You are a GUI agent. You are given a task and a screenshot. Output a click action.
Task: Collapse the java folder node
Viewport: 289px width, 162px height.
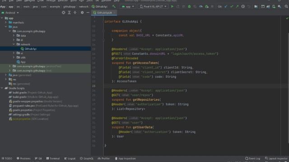click(x=6, y=27)
